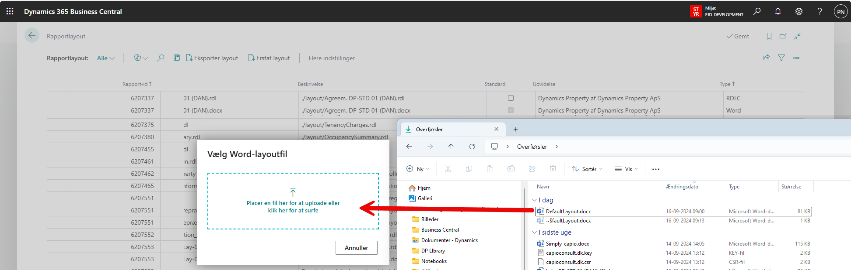Toggle the filter pane
The height and width of the screenshot is (270, 851).
click(x=781, y=58)
